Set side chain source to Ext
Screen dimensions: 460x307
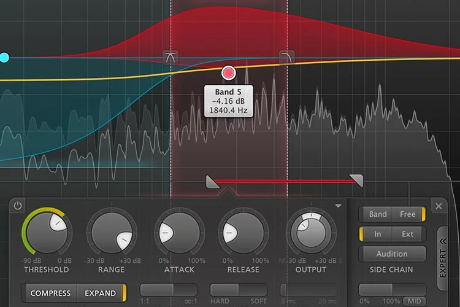point(407,234)
